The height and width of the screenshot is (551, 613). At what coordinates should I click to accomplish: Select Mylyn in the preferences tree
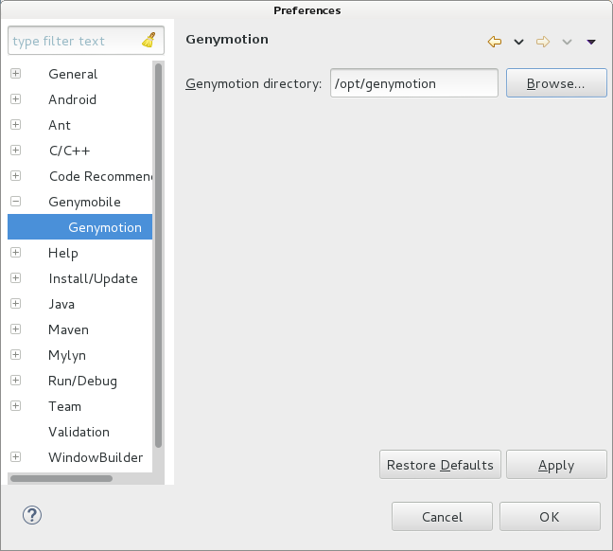(x=67, y=355)
